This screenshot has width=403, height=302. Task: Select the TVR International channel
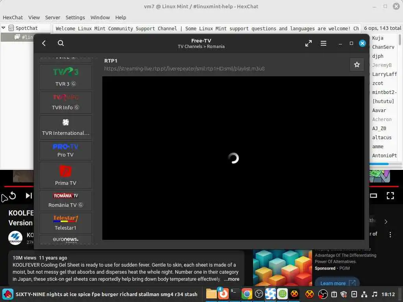click(66, 127)
